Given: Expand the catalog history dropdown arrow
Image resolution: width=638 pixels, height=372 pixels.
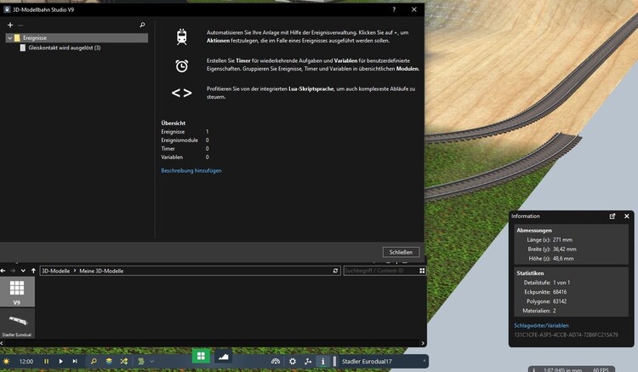Looking at the screenshot, I should (x=23, y=271).
